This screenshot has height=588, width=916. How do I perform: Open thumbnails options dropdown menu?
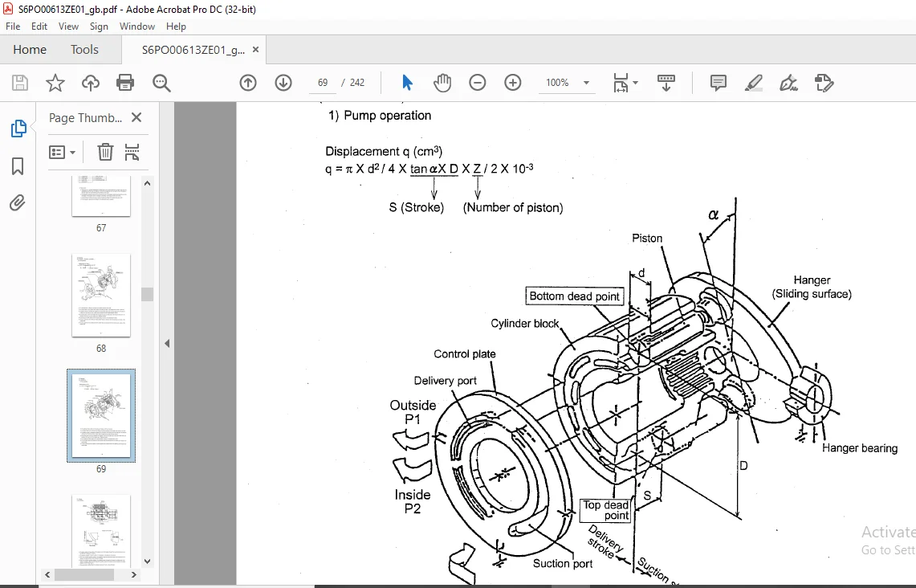coord(63,153)
